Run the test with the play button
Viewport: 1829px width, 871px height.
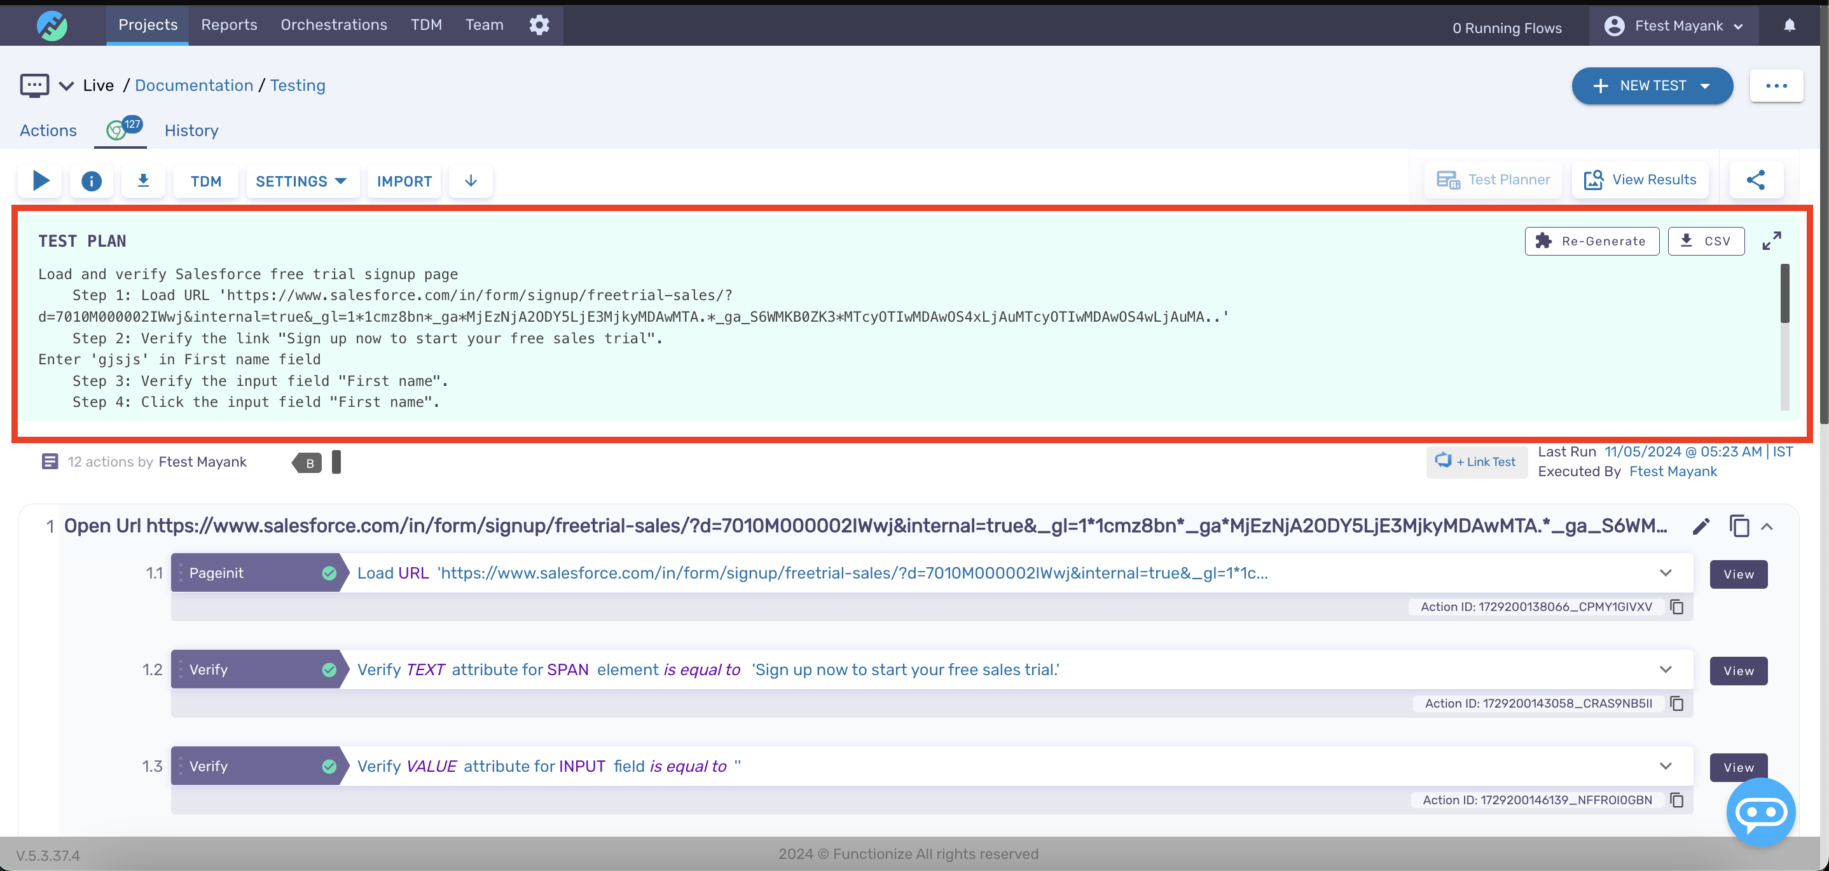pyautogui.click(x=41, y=181)
